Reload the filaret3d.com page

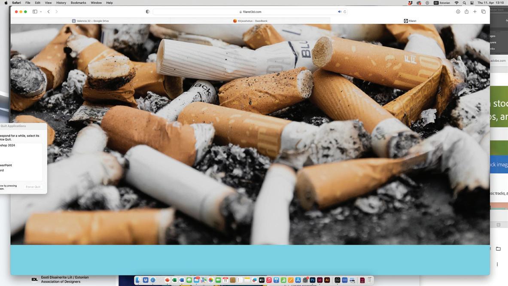click(345, 12)
